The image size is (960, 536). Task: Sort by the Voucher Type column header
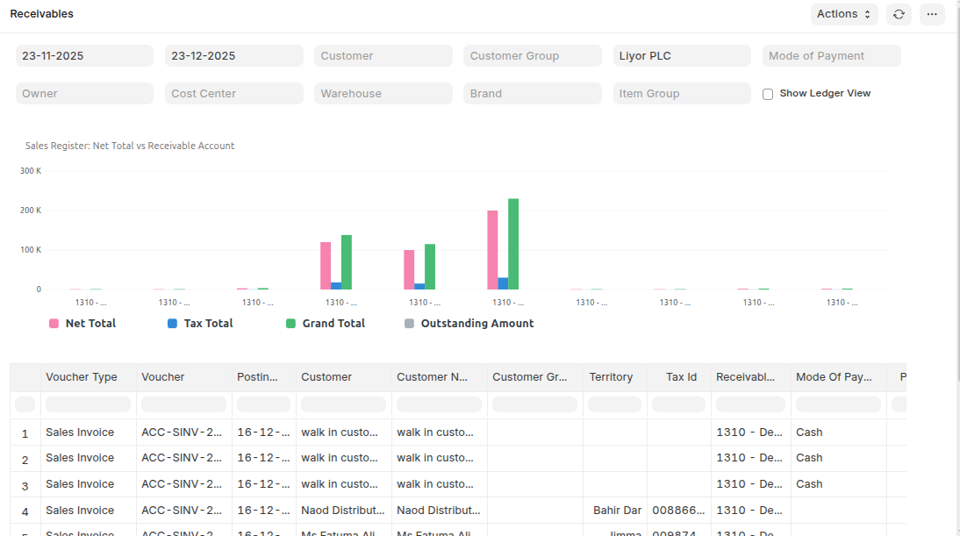tap(82, 377)
